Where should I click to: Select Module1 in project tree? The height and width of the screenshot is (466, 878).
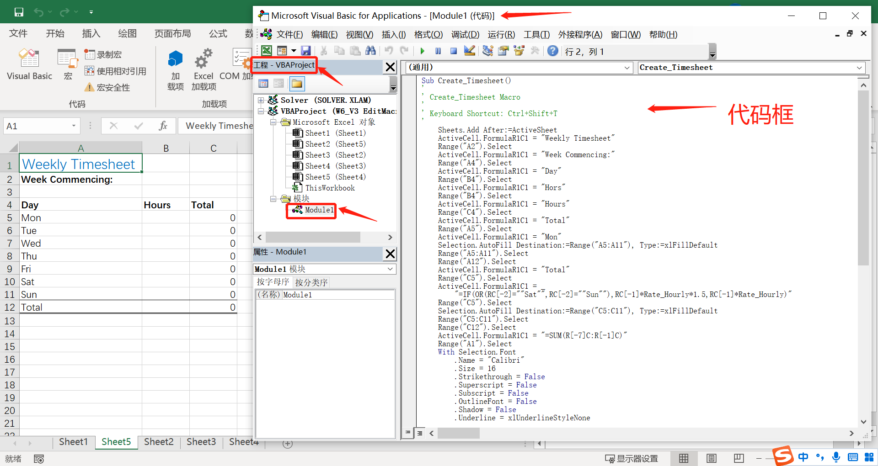click(x=320, y=210)
